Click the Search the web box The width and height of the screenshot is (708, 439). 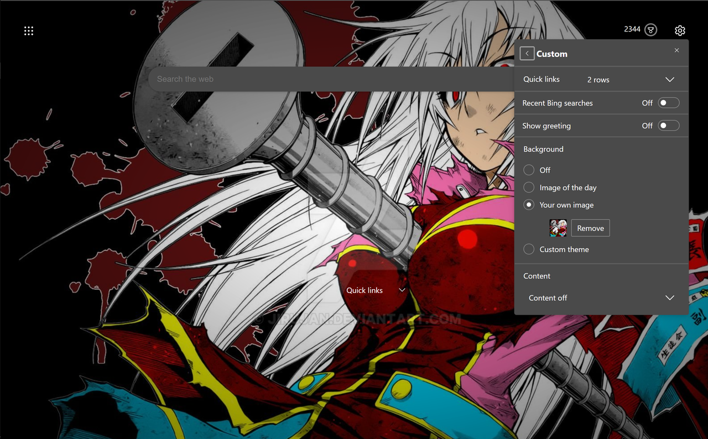332,79
